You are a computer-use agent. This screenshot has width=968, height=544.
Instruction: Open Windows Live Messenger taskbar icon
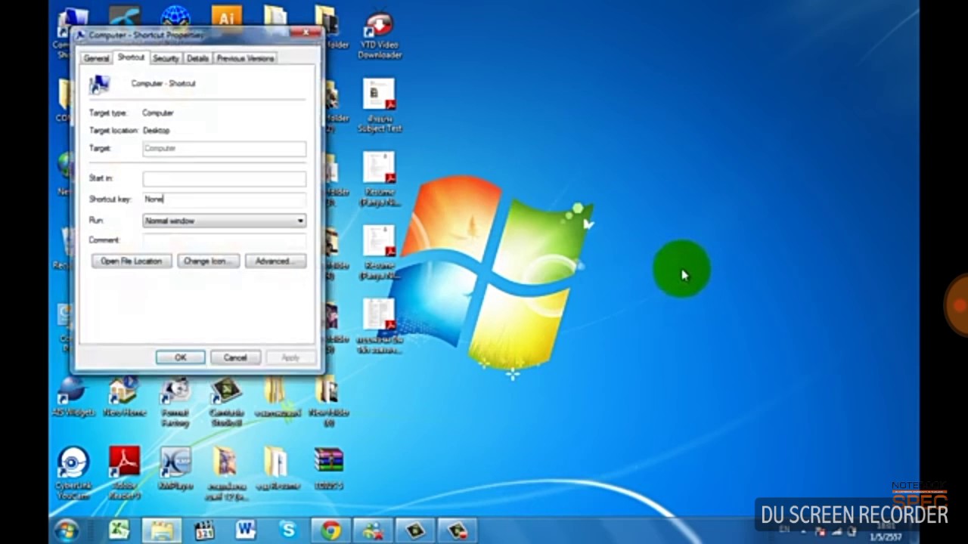pos(373,530)
